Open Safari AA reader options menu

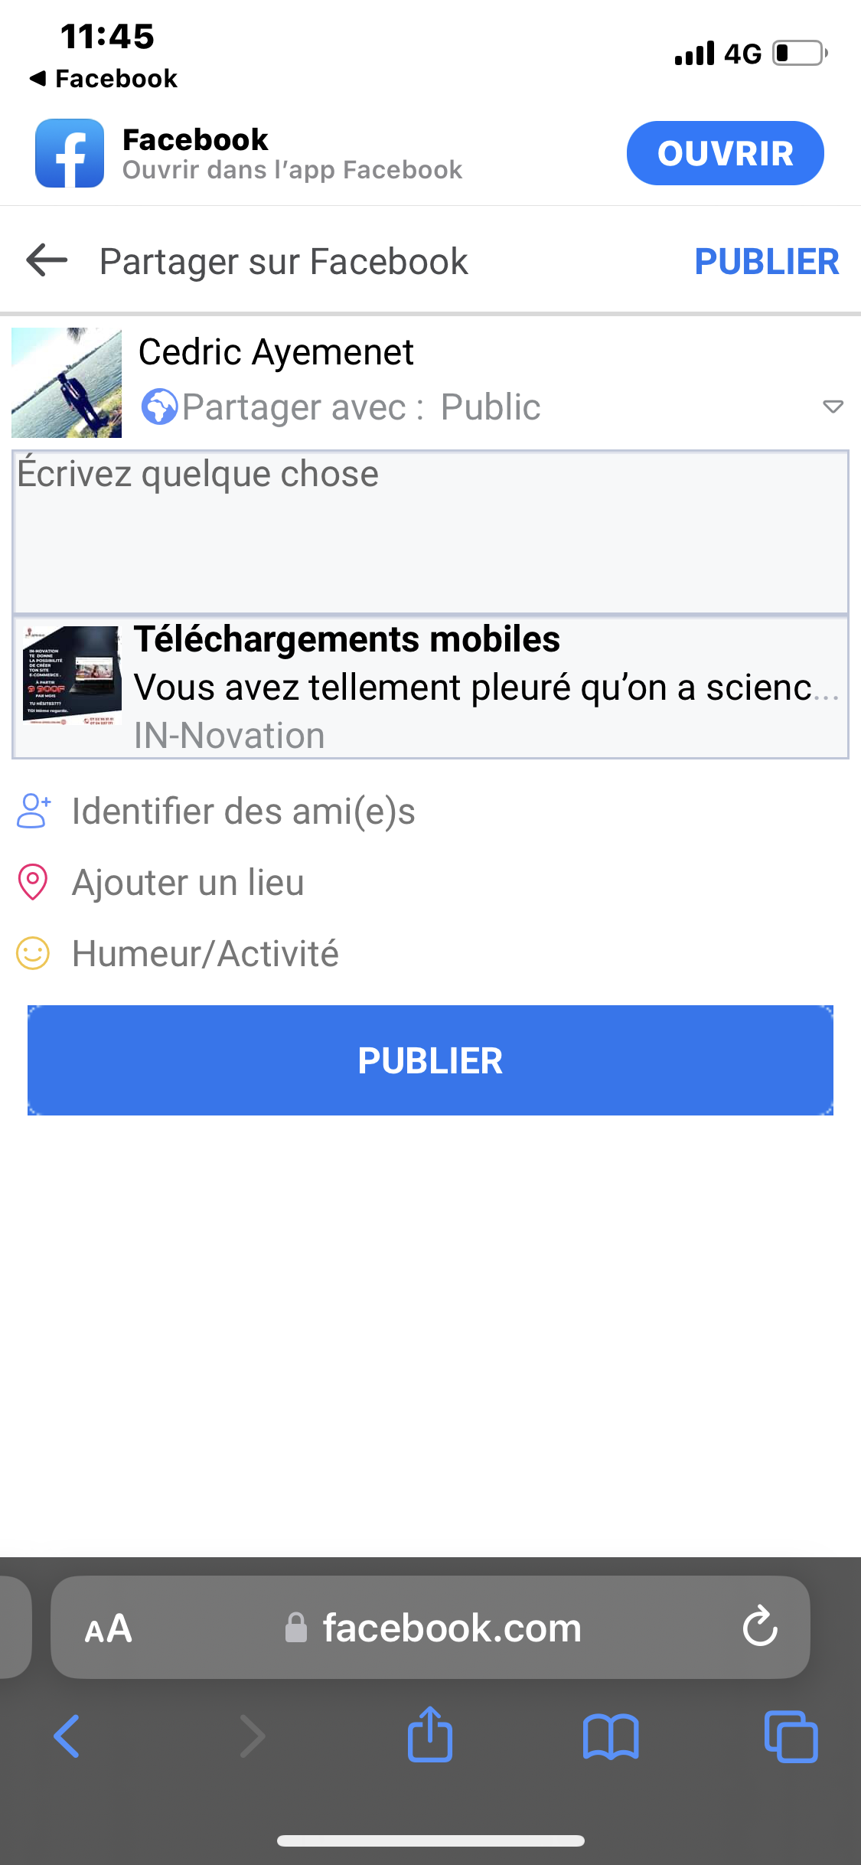click(109, 1628)
